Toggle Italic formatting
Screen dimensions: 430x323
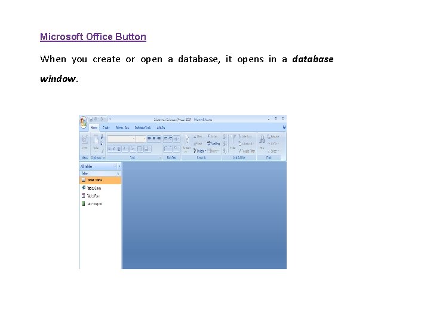click(113, 148)
